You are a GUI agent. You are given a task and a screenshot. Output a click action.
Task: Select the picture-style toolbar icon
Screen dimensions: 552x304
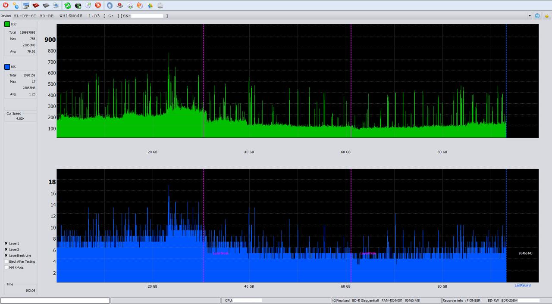click(26, 5)
